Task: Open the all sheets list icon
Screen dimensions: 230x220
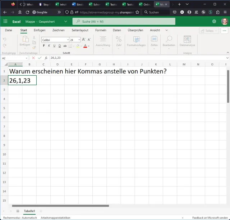Action: coord(17,211)
